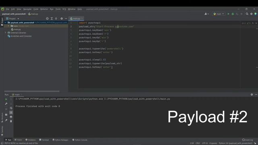This screenshot has width=258, height=145.
Task: Clear Run console with trash icon
Action: tap(11, 121)
